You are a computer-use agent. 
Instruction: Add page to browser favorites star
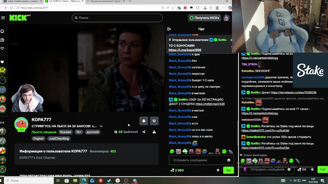pos(173,8)
